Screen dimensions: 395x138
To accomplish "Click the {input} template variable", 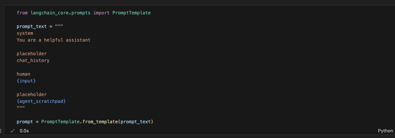I will pos(26,81).
